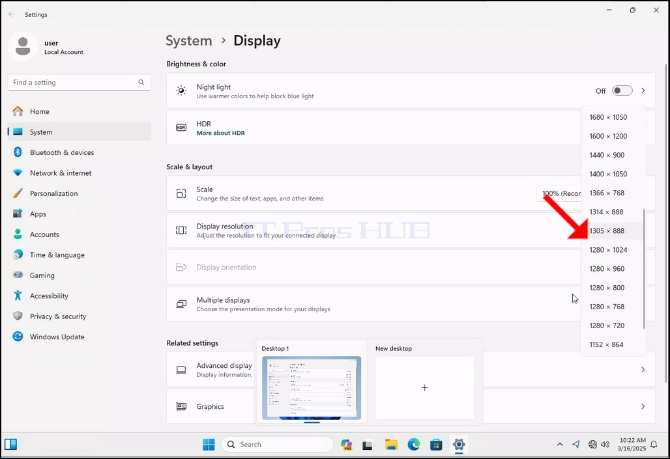670x459 pixels.
Task: Choose 1400 × 1050 resolution
Action: tap(613, 174)
